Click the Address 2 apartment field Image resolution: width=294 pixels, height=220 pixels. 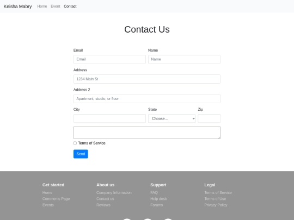point(147,99)
